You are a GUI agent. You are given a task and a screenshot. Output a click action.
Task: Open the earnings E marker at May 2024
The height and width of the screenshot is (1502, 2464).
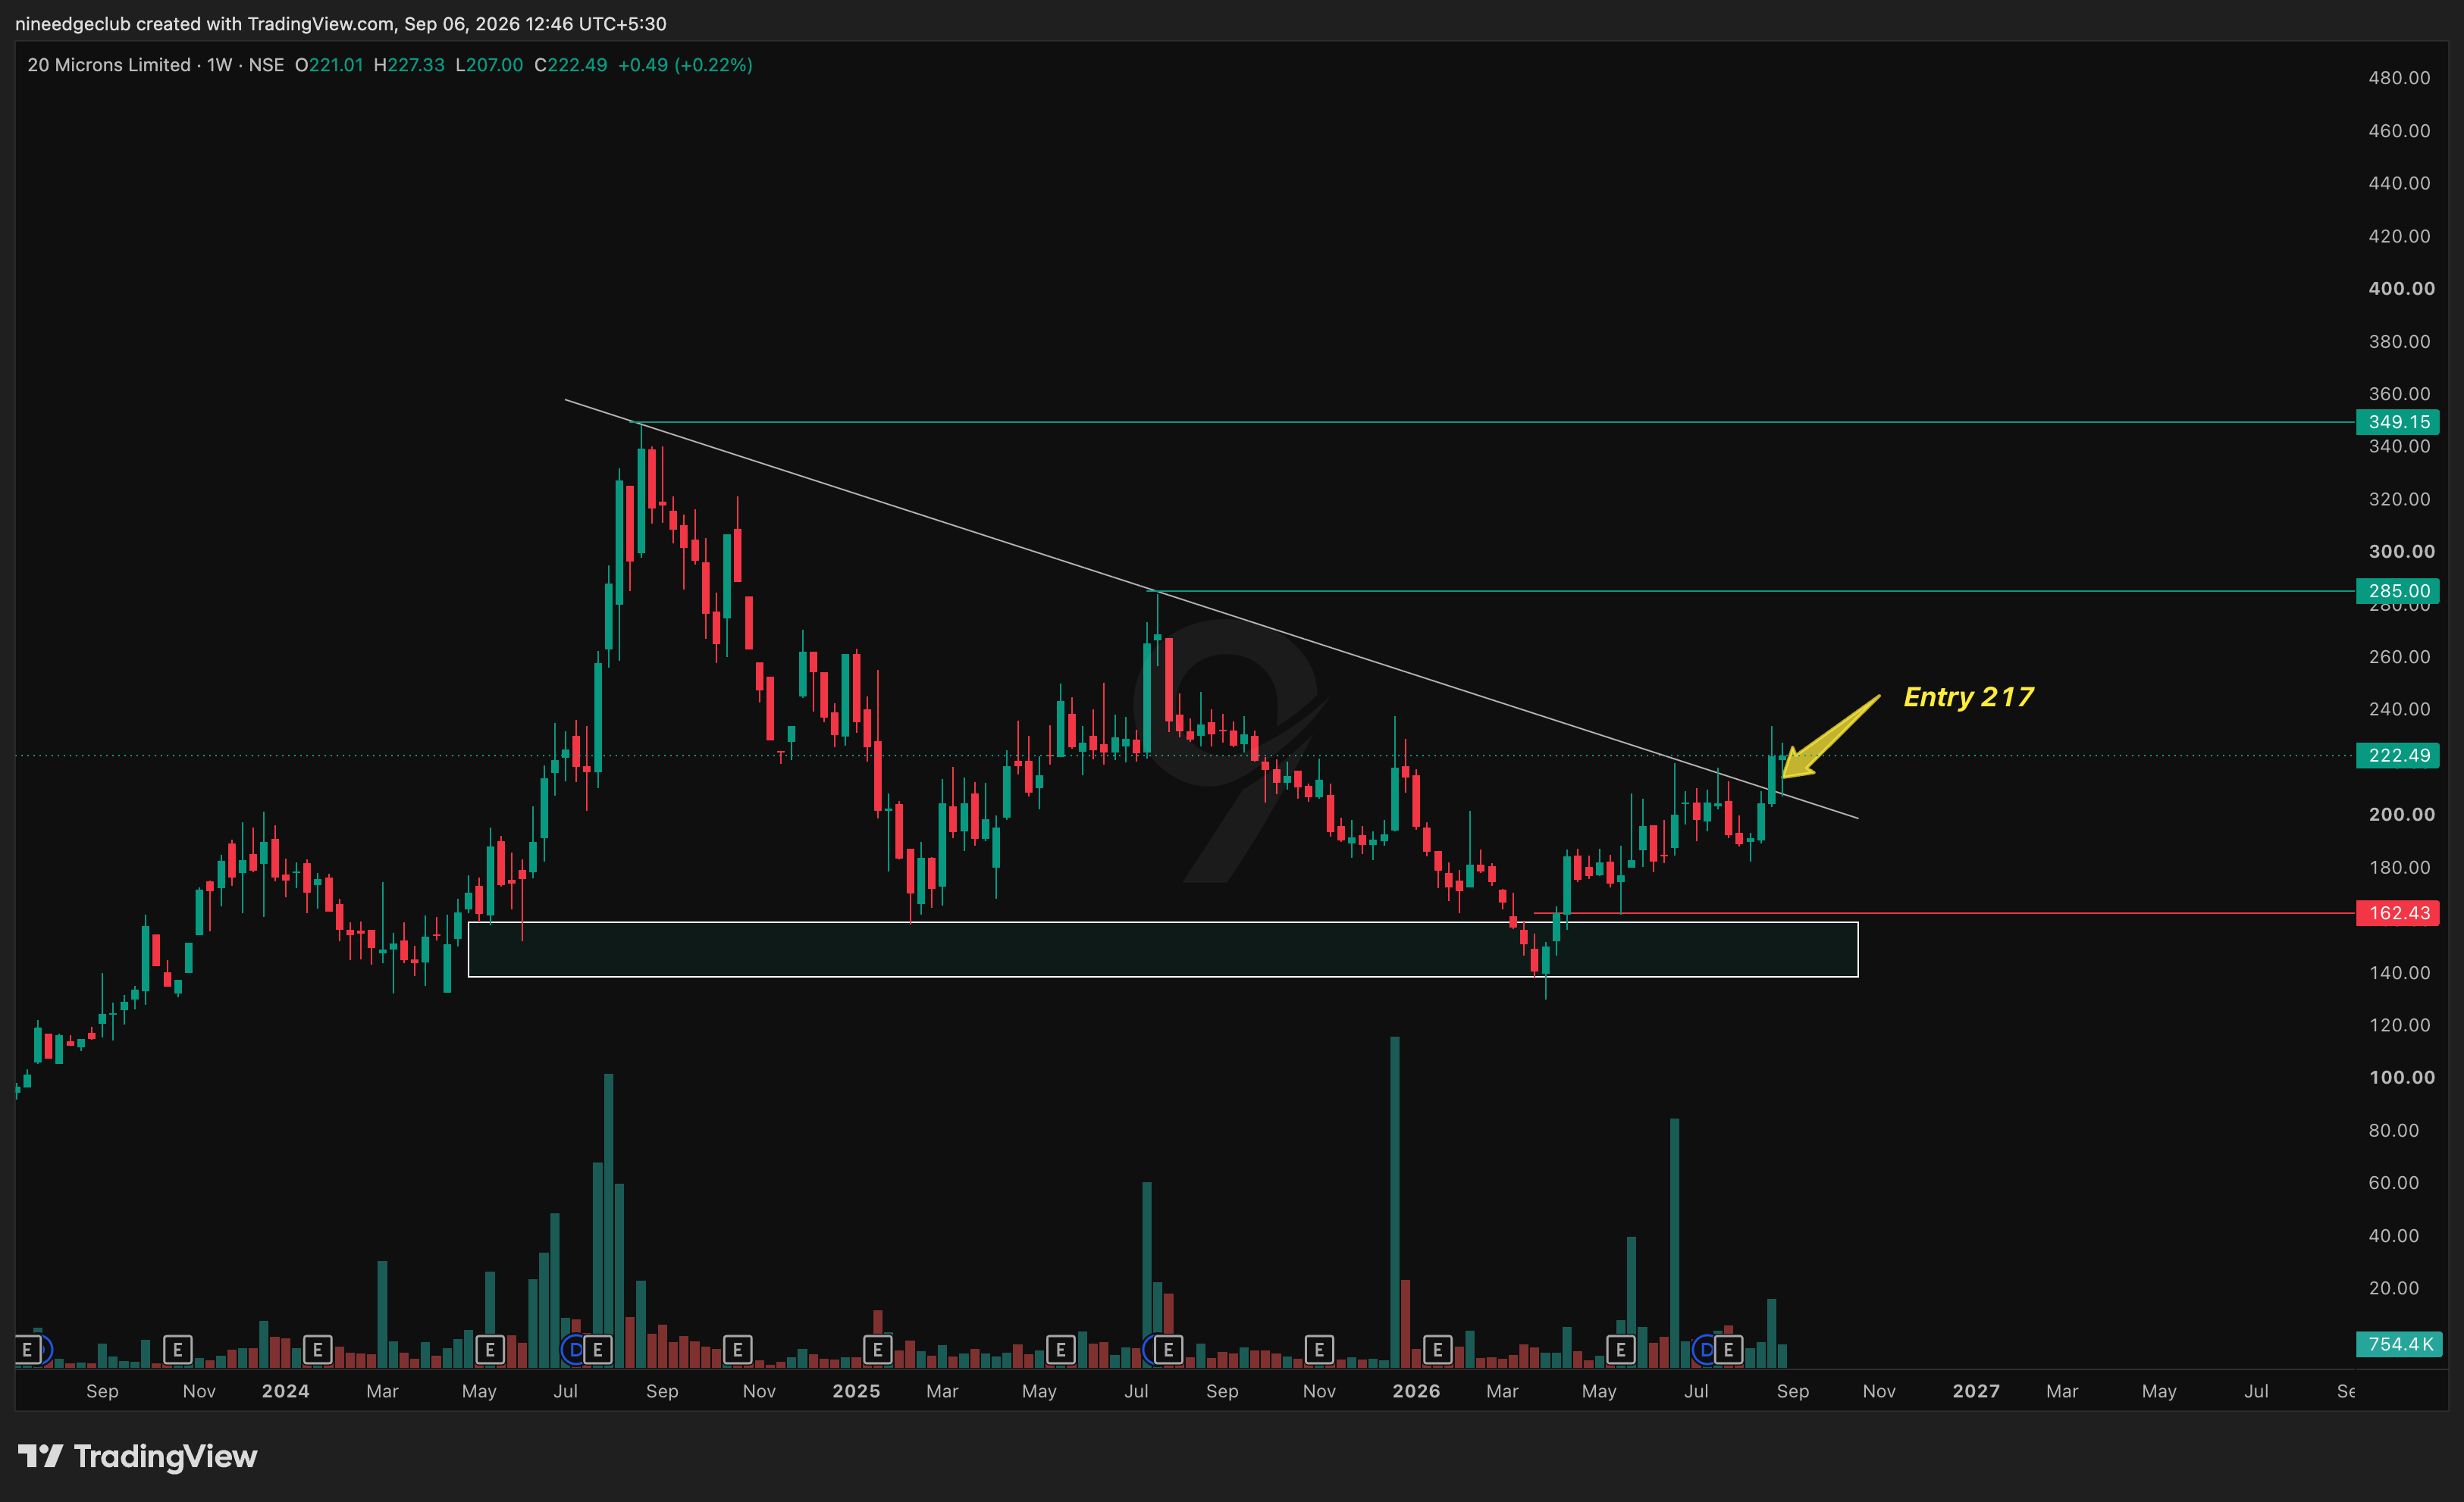[490, 1350]
